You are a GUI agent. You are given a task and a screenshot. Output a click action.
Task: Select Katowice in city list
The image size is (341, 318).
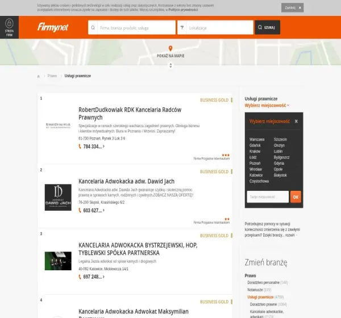click(x=256, y=175)
